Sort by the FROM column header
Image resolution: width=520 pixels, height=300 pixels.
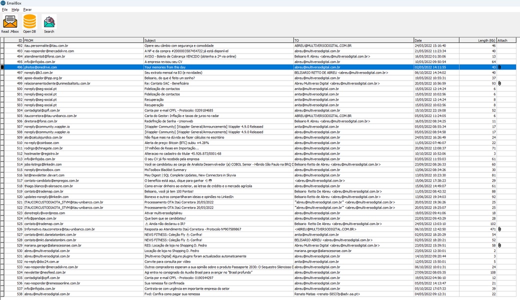pos(83,40)
